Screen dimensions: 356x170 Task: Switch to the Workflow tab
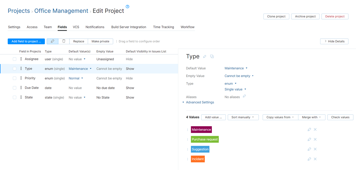tap(187, 27)
